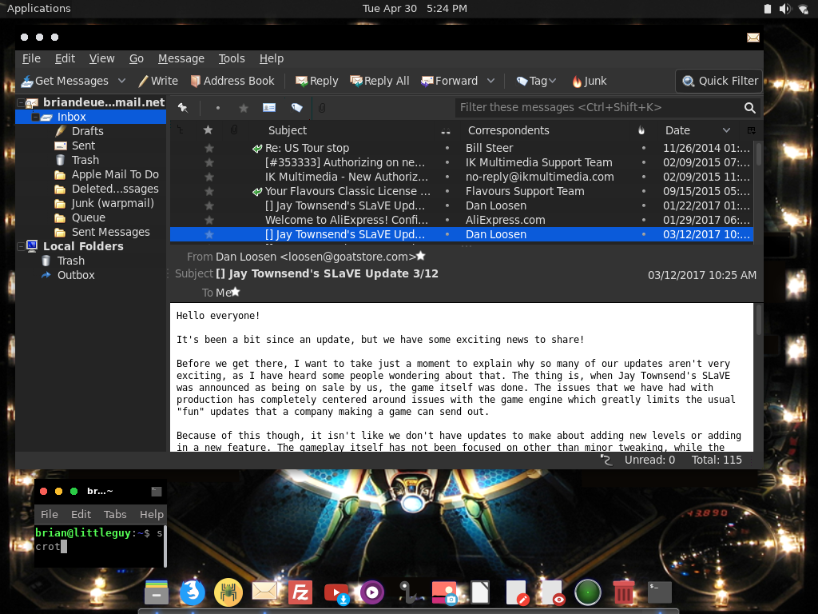This screenshot has height=614, width=818.
Task: Launch the purple media player in dock
Action: coord(372,592)
